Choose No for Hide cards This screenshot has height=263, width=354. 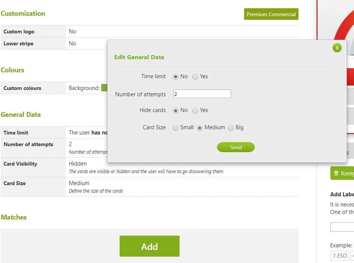click(x=175, y=111)
